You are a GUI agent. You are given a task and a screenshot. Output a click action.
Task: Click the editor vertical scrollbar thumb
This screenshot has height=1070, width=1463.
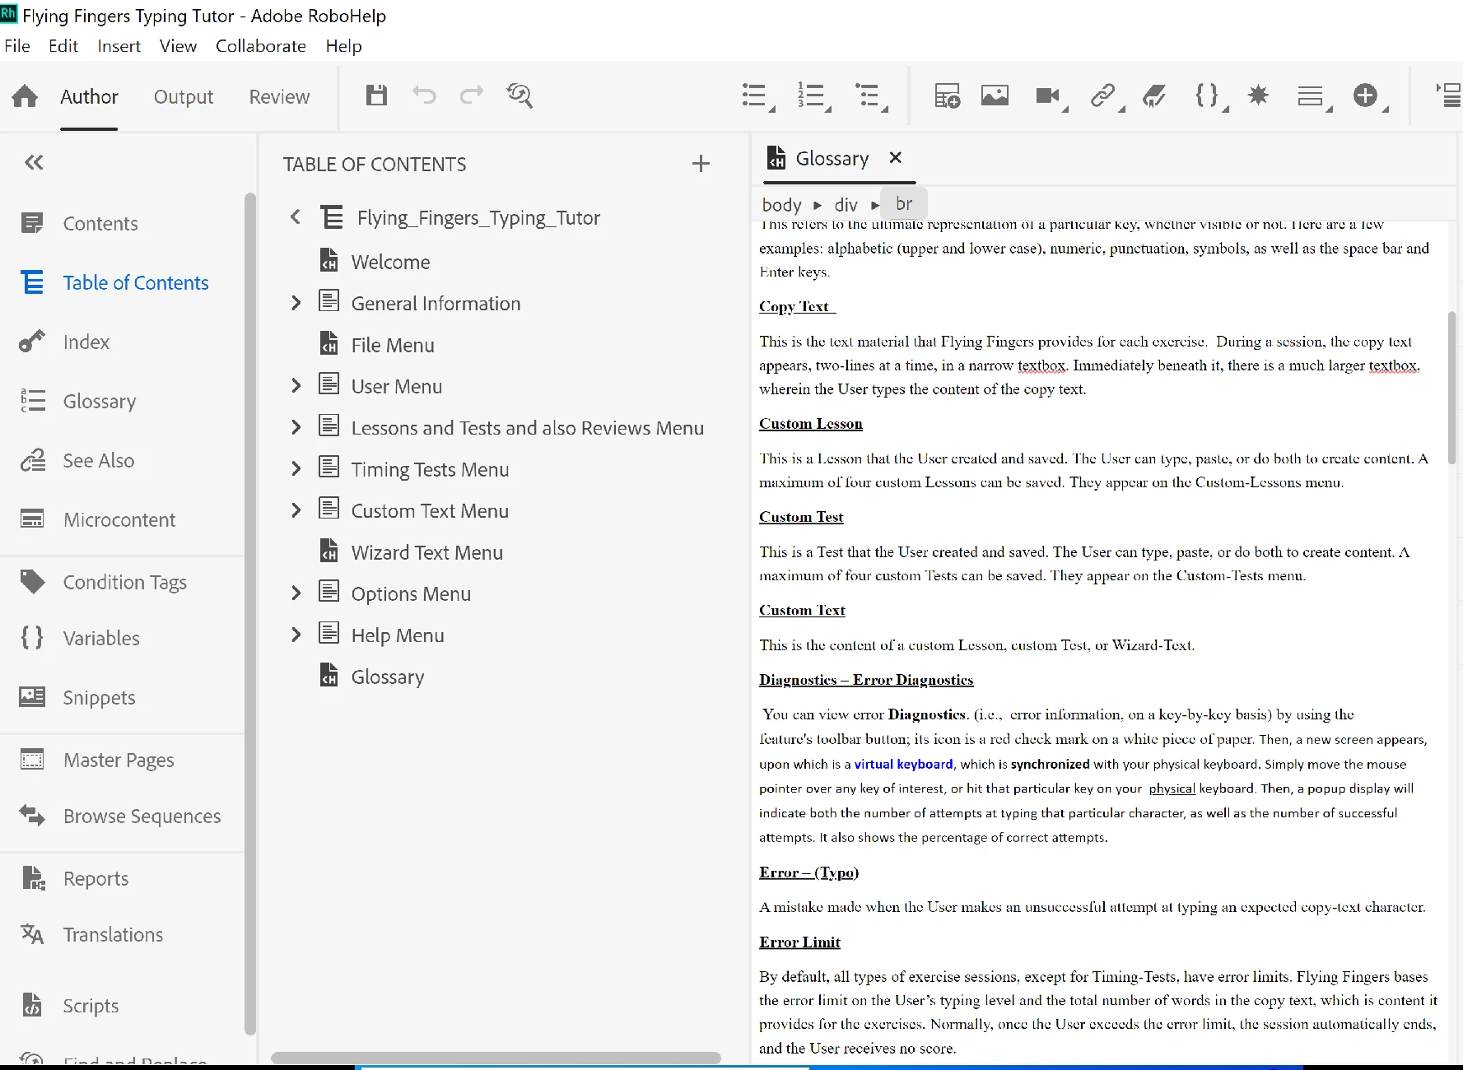pos(1452,387)
